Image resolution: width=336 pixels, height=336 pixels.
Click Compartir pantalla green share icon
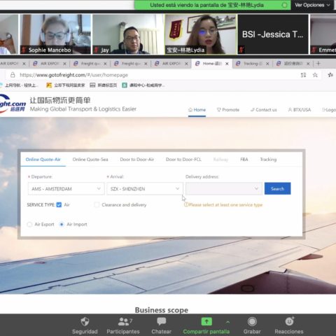click(206, 321)
